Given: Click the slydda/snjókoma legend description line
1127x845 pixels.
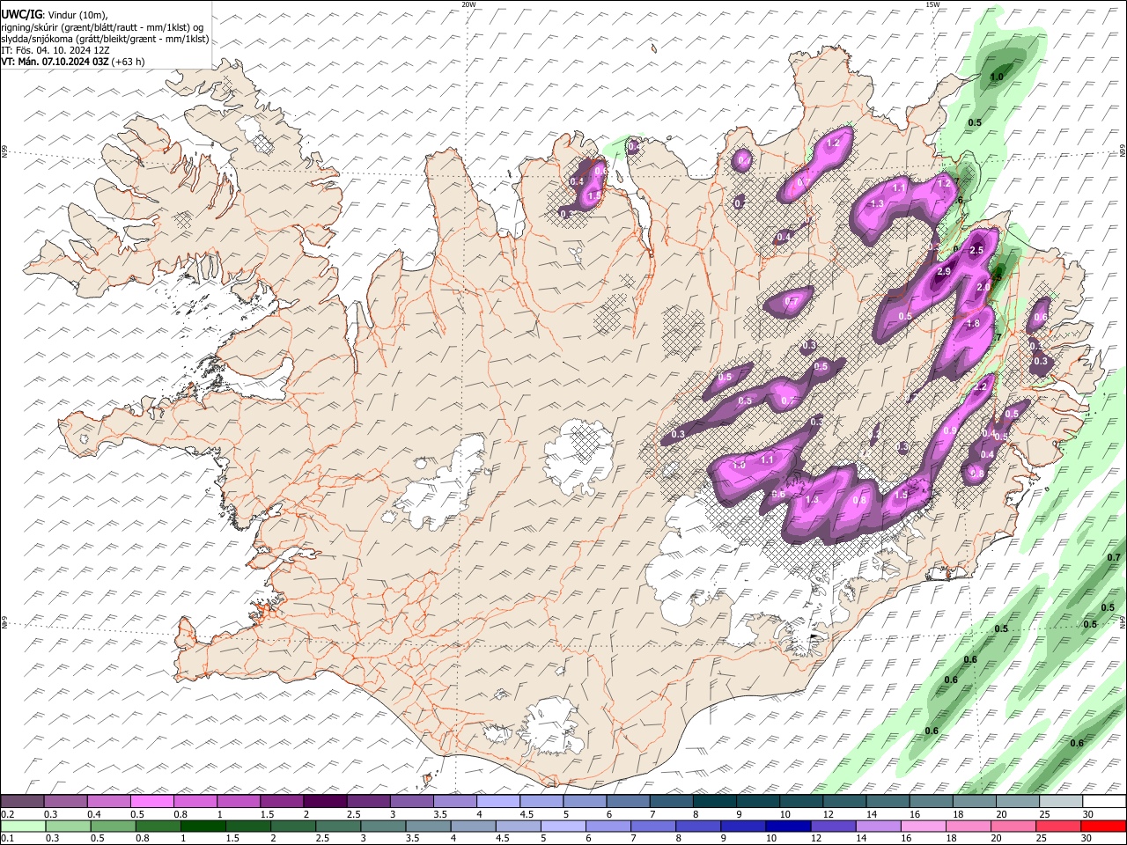Looking at the screenshot, I should 105,39.
